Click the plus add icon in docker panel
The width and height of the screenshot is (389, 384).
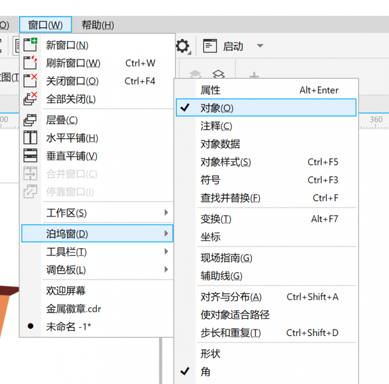(254, 75)
